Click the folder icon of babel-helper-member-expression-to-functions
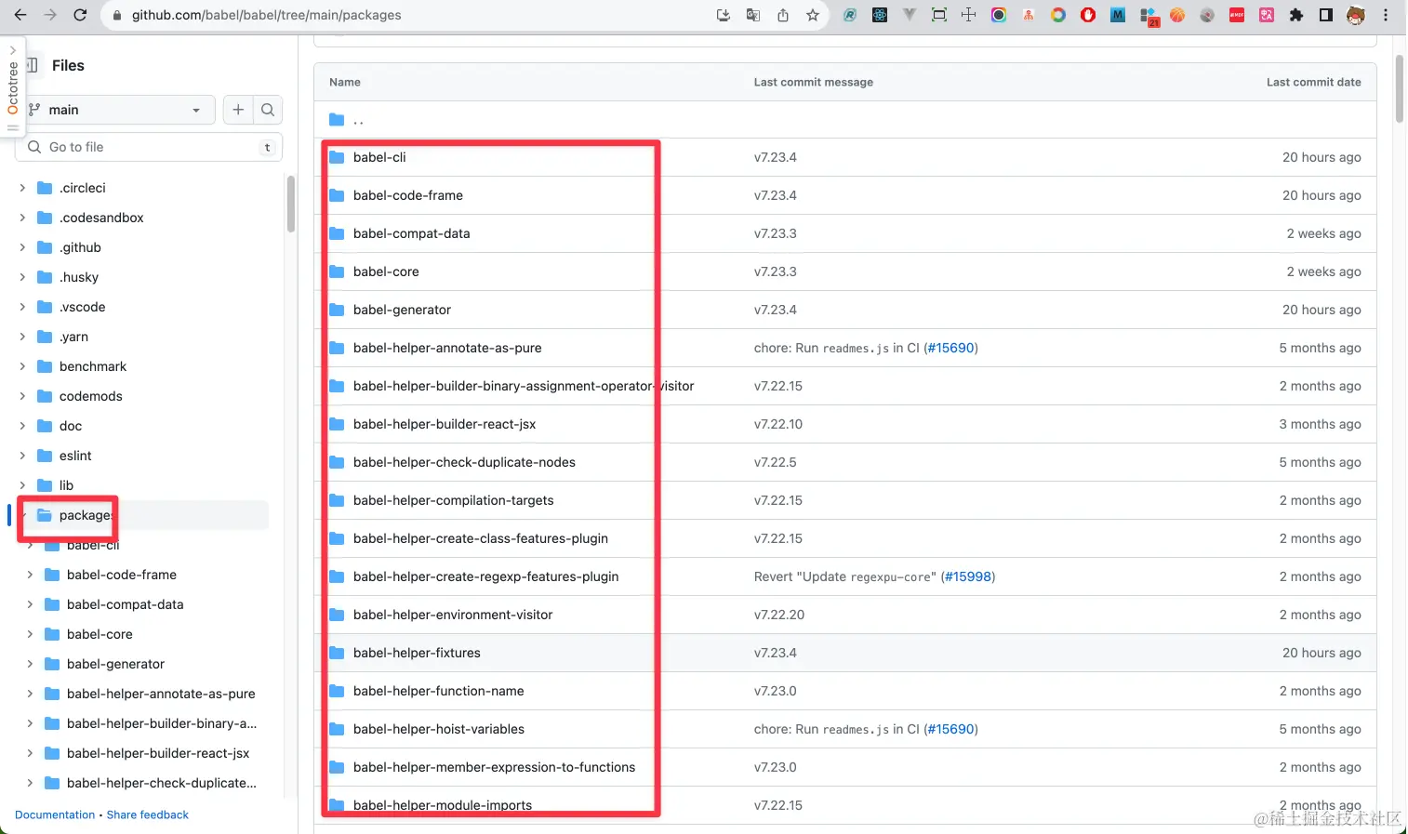1408x834 pixels. [337, 767]
